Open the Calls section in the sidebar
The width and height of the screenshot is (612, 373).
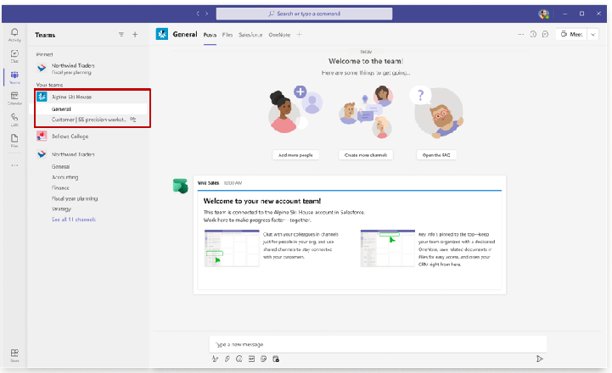pyautogui.click(x=14, y=120)
